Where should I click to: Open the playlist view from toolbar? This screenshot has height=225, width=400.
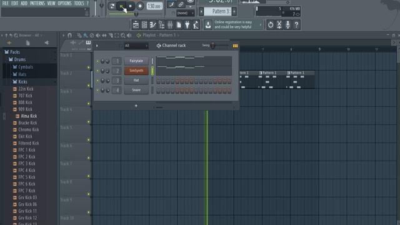click(136, 25)
